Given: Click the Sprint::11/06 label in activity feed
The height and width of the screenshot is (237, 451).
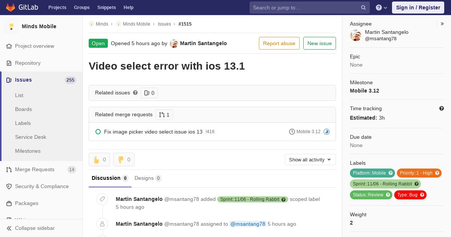Looking at the screenshot, I should pos(253,199).
